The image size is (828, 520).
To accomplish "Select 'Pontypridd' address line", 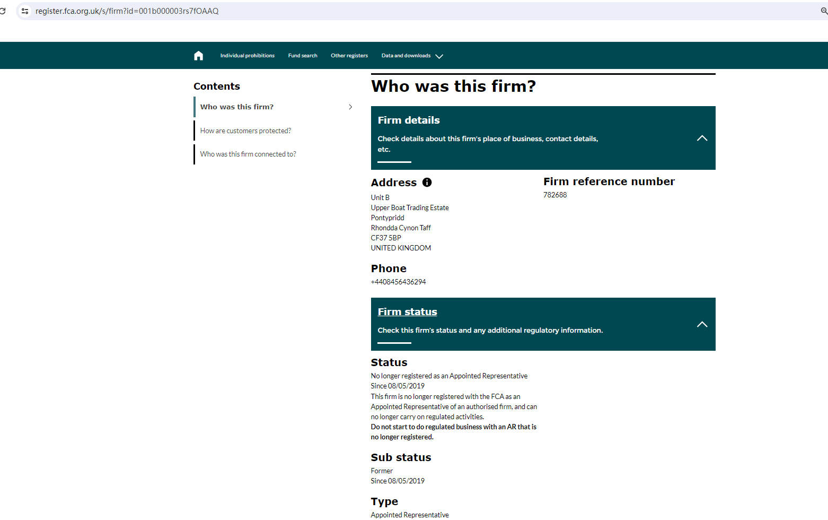I will click(x=387, y=218).
